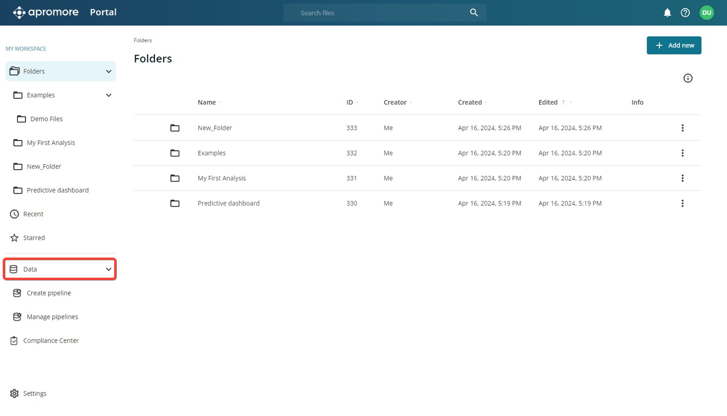Sort table by Edited column header
Screen dimensions: 727x416
548,103
